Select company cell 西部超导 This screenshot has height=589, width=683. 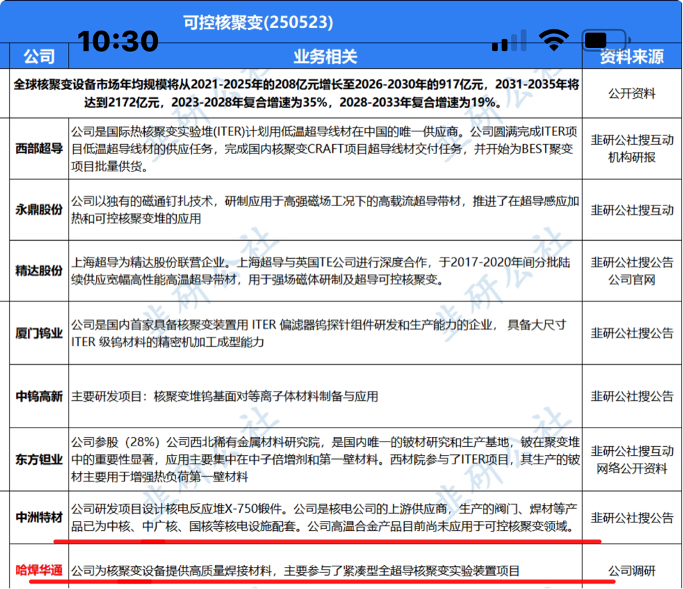pyautogui.click(x=39, y=149)
